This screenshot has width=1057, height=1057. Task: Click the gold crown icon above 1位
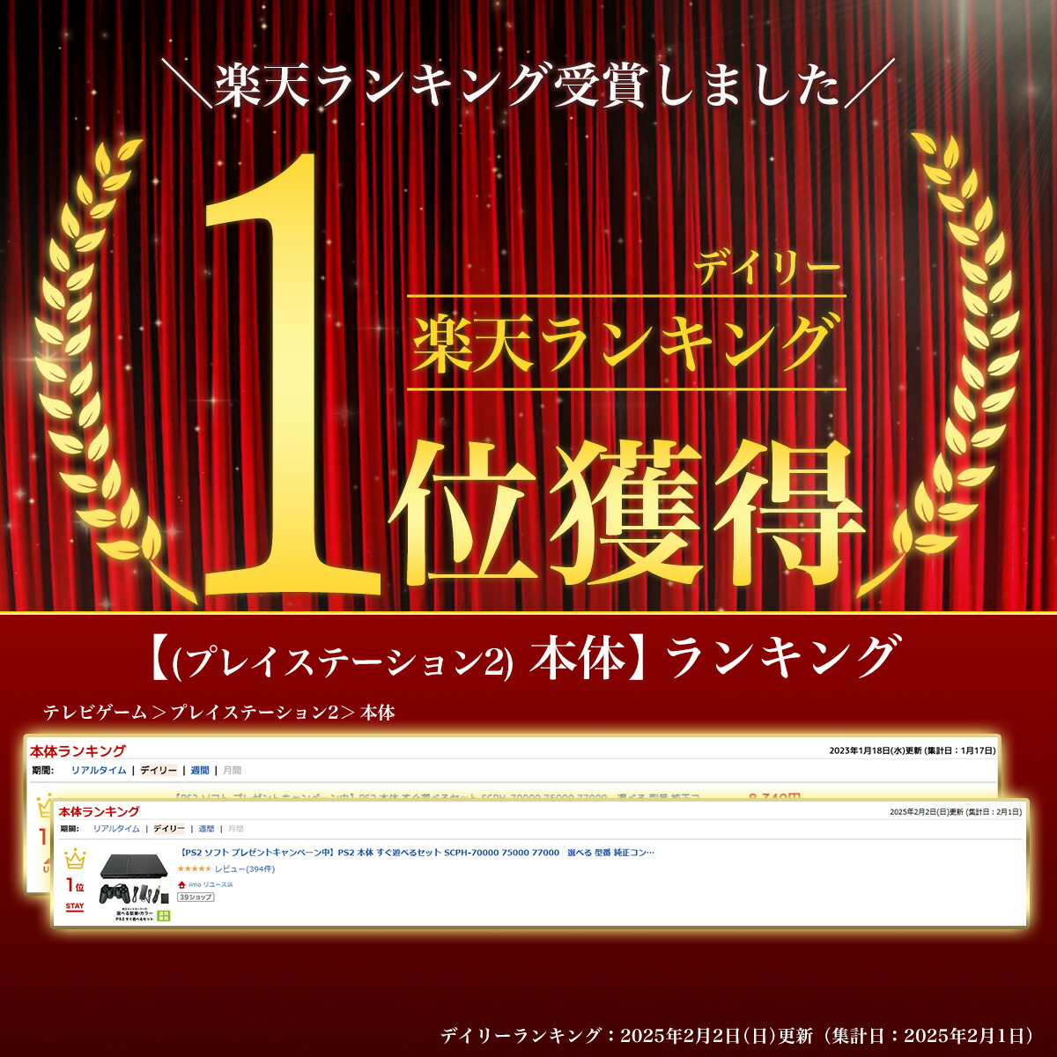[x=76, y=859]
